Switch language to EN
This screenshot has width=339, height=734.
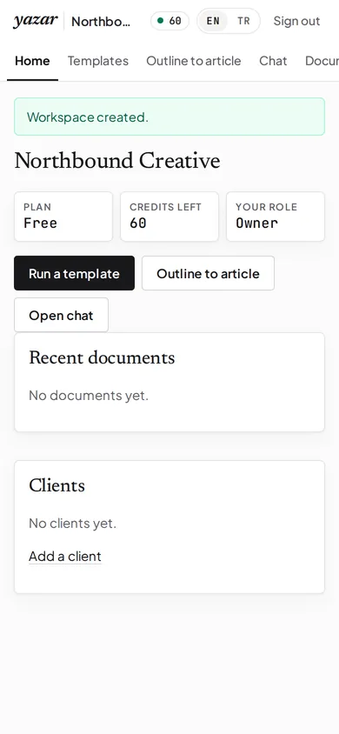[213, 21]
